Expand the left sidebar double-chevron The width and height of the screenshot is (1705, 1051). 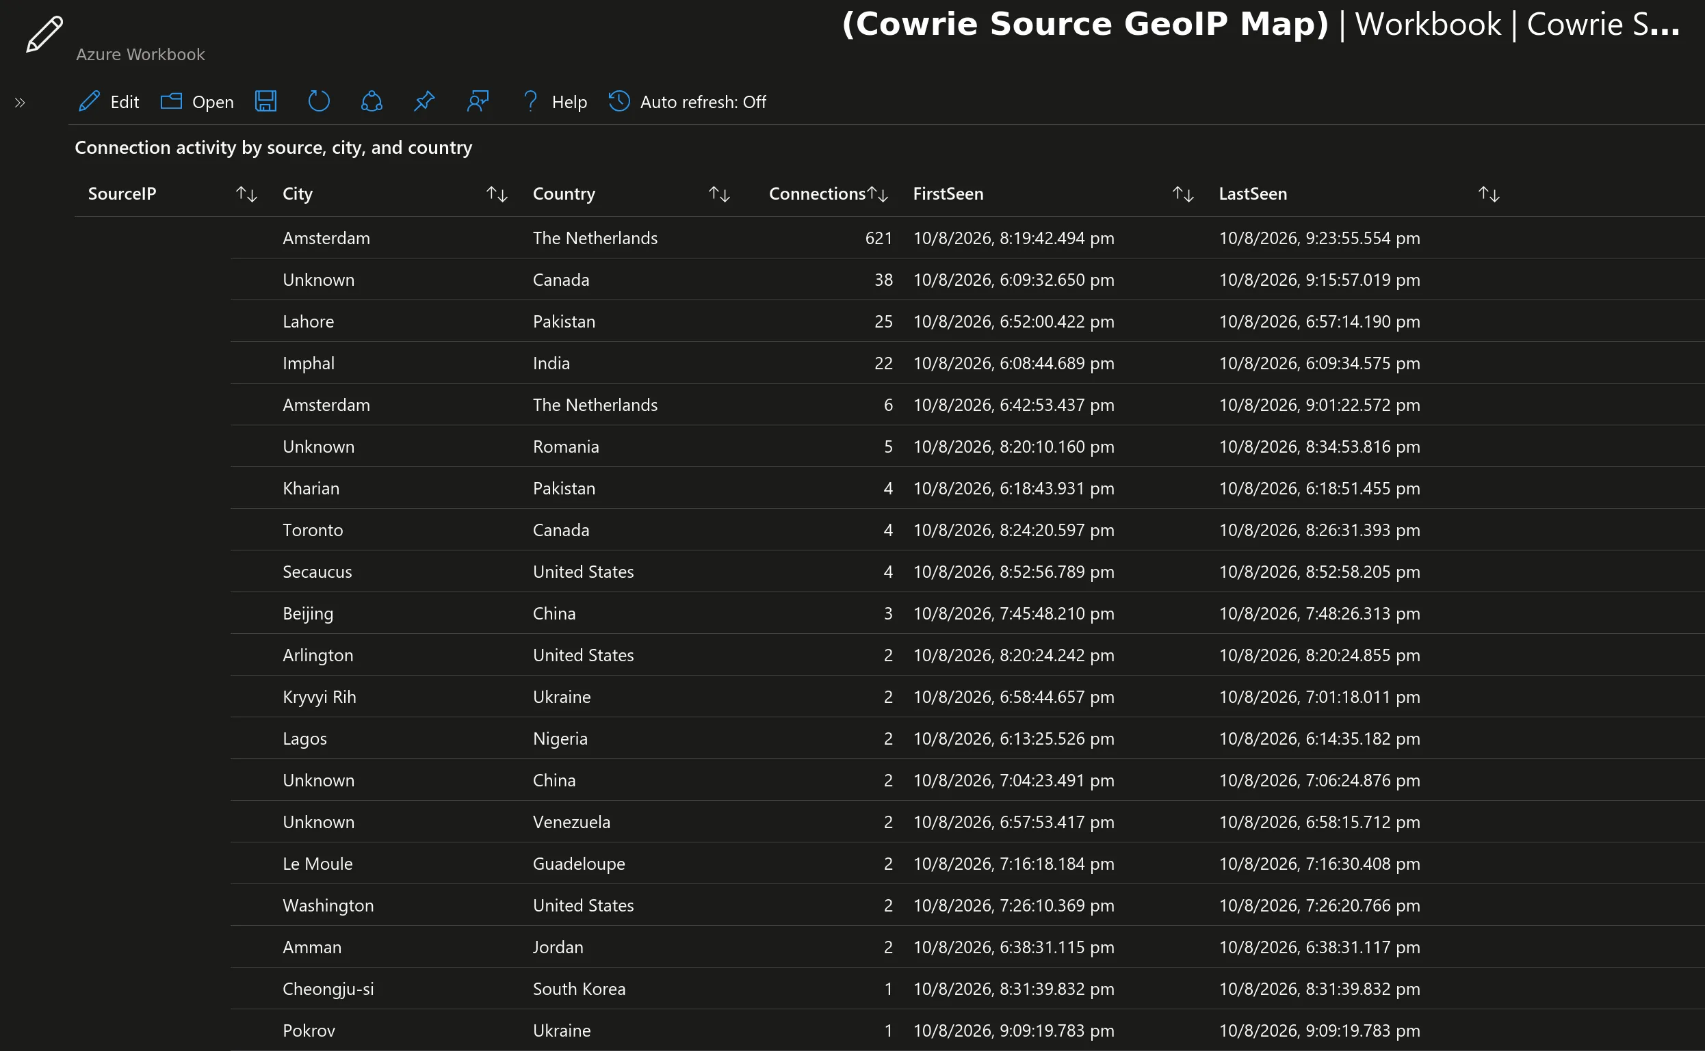pyautogui.click(x=20, y=103)
